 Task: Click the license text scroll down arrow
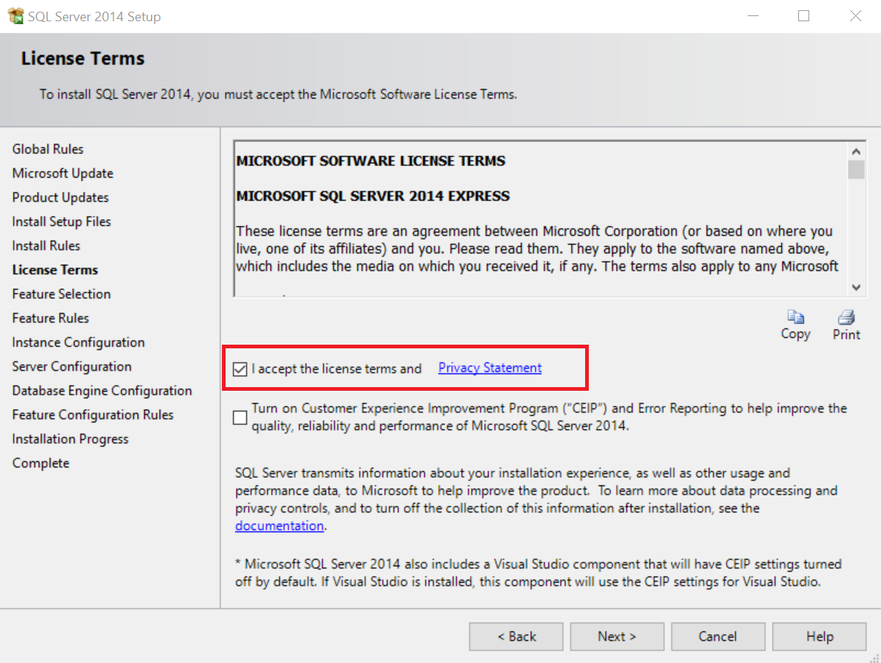click(x=856, y=287)
